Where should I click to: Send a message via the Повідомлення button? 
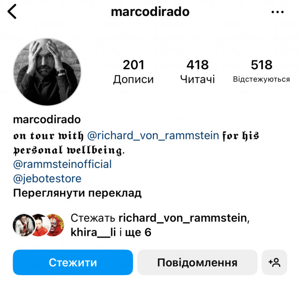197,262
